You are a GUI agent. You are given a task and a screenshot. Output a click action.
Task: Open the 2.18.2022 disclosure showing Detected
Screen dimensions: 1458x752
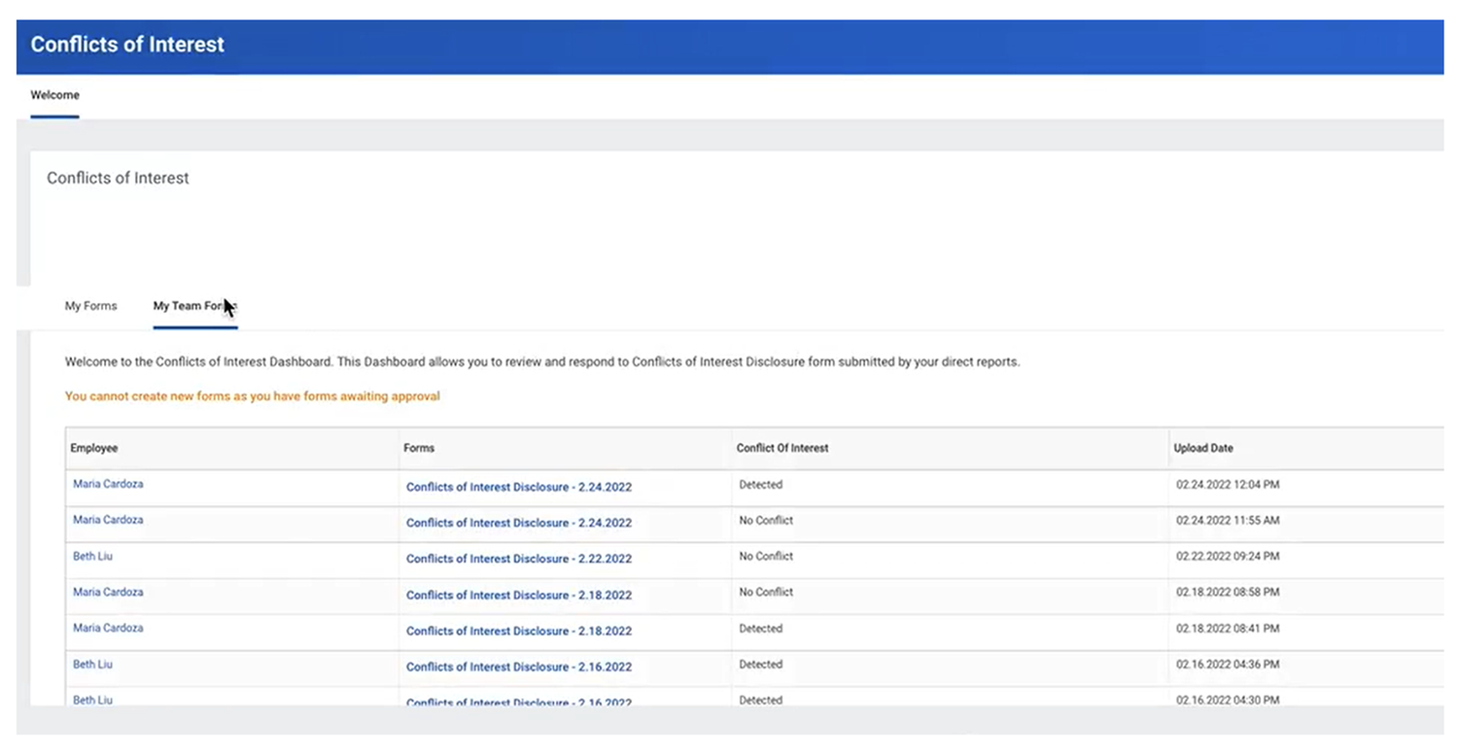point(519,631)
